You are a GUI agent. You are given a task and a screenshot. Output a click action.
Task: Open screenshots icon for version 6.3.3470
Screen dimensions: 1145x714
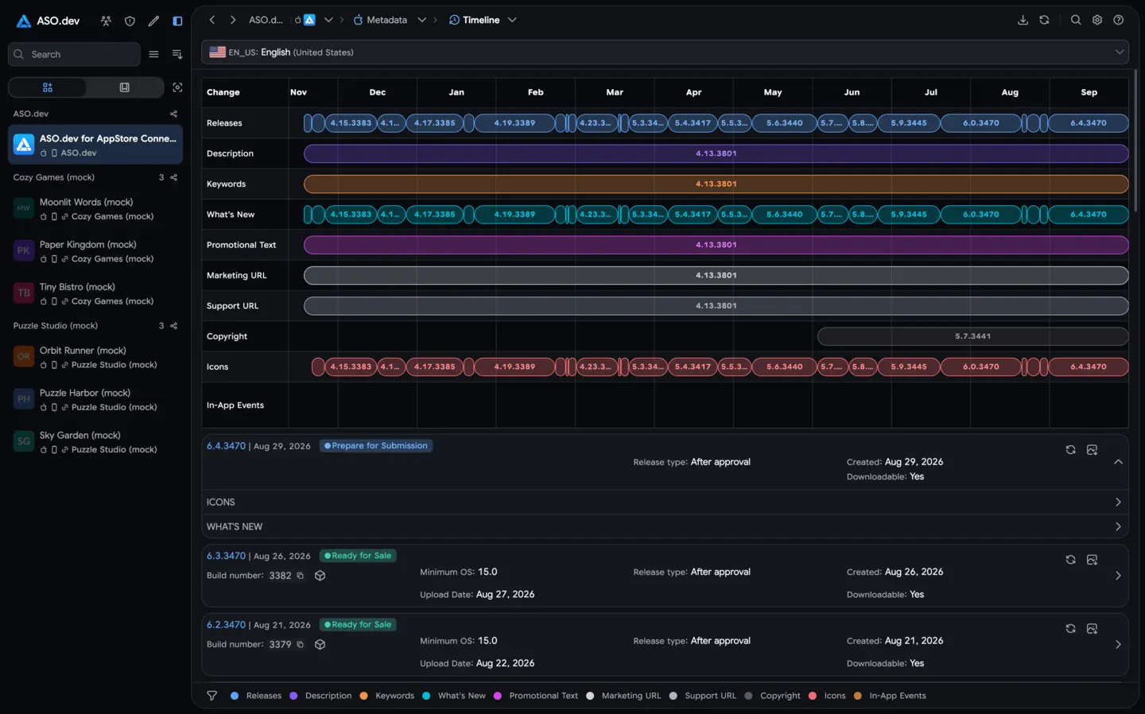pos(1092,560)
